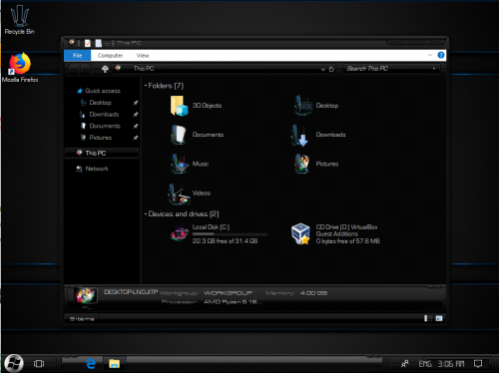Screen dimensions: 499x373
Task: Open Task View on the taskbar
Action: (39, 364)
